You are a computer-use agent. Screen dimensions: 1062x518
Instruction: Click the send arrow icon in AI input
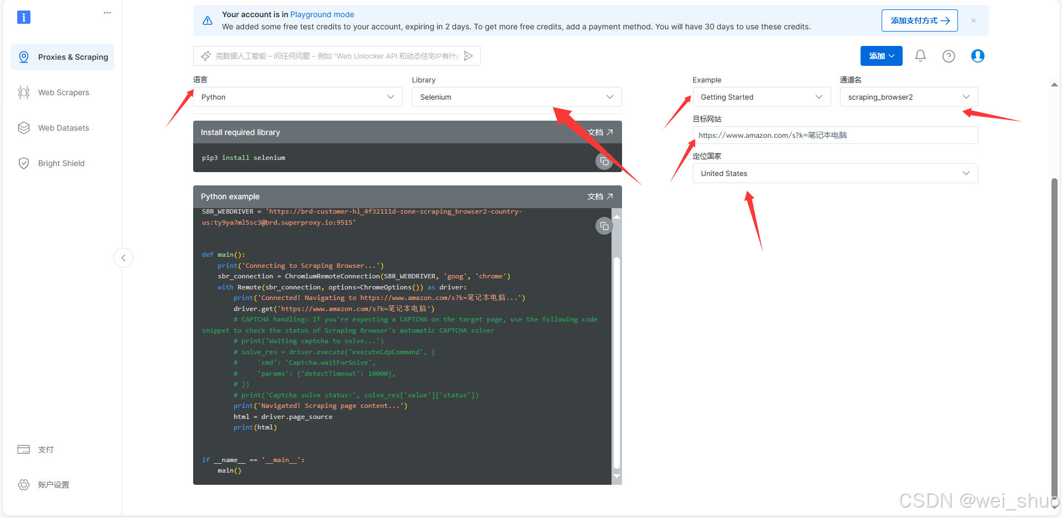tap(468, 56)
